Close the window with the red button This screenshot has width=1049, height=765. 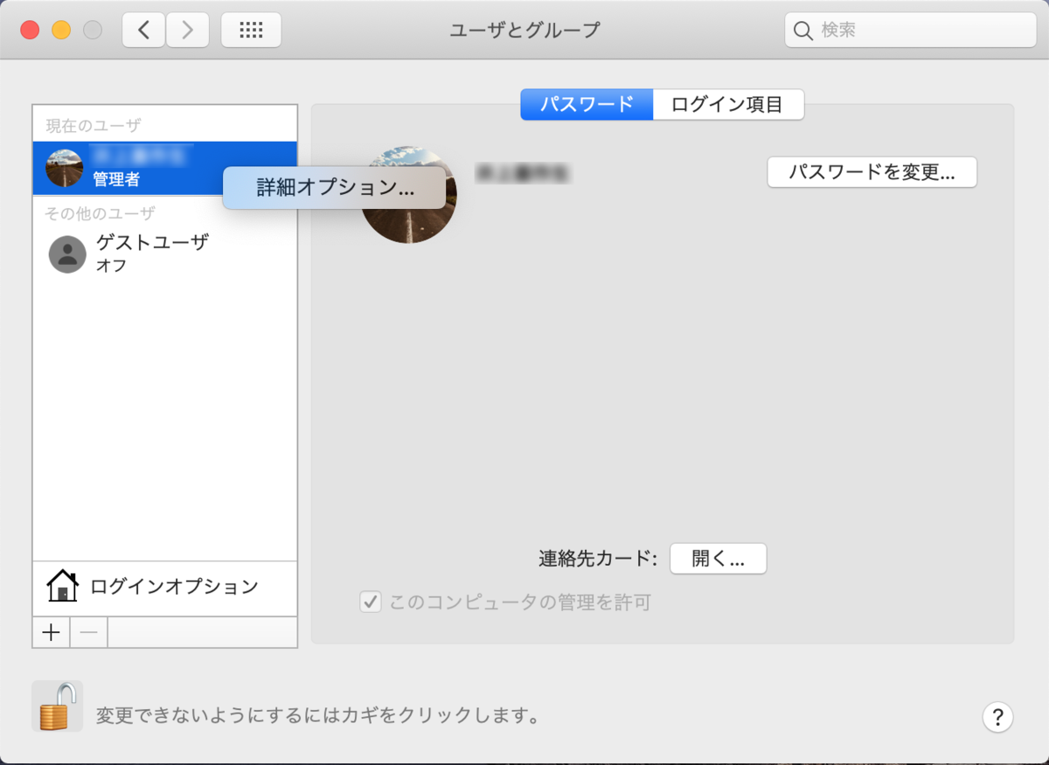(x=31, y=31)
